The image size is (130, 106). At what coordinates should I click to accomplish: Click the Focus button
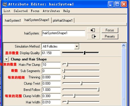tap(110, 30)
